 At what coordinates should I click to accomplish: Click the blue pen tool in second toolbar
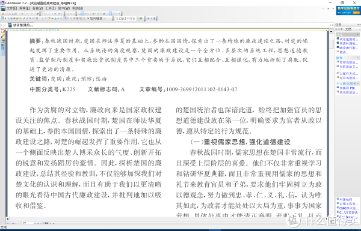pyautogui.click(x=25, y=19)
